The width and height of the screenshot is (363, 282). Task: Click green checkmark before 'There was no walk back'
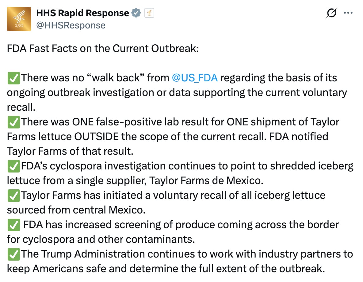pyautogui.click(x=14, y=78)
